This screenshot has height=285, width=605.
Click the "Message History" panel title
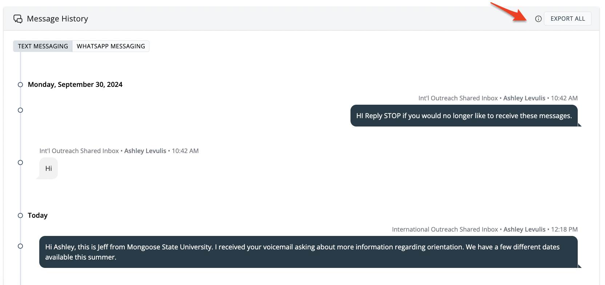pos(57,19)
